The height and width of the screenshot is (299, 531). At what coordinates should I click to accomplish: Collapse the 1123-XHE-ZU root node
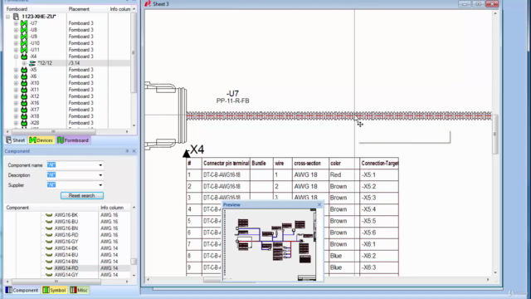point(7,17)
